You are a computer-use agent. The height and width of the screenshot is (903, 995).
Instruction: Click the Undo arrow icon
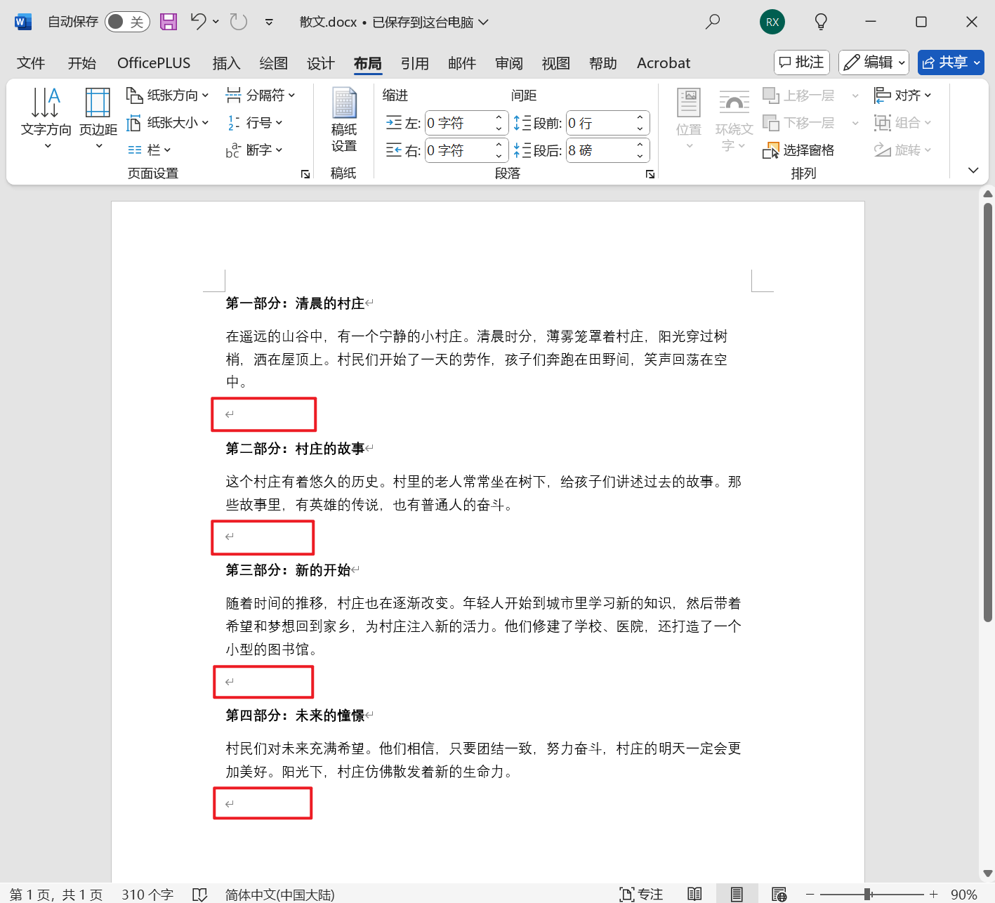click(x=198, y=22)
